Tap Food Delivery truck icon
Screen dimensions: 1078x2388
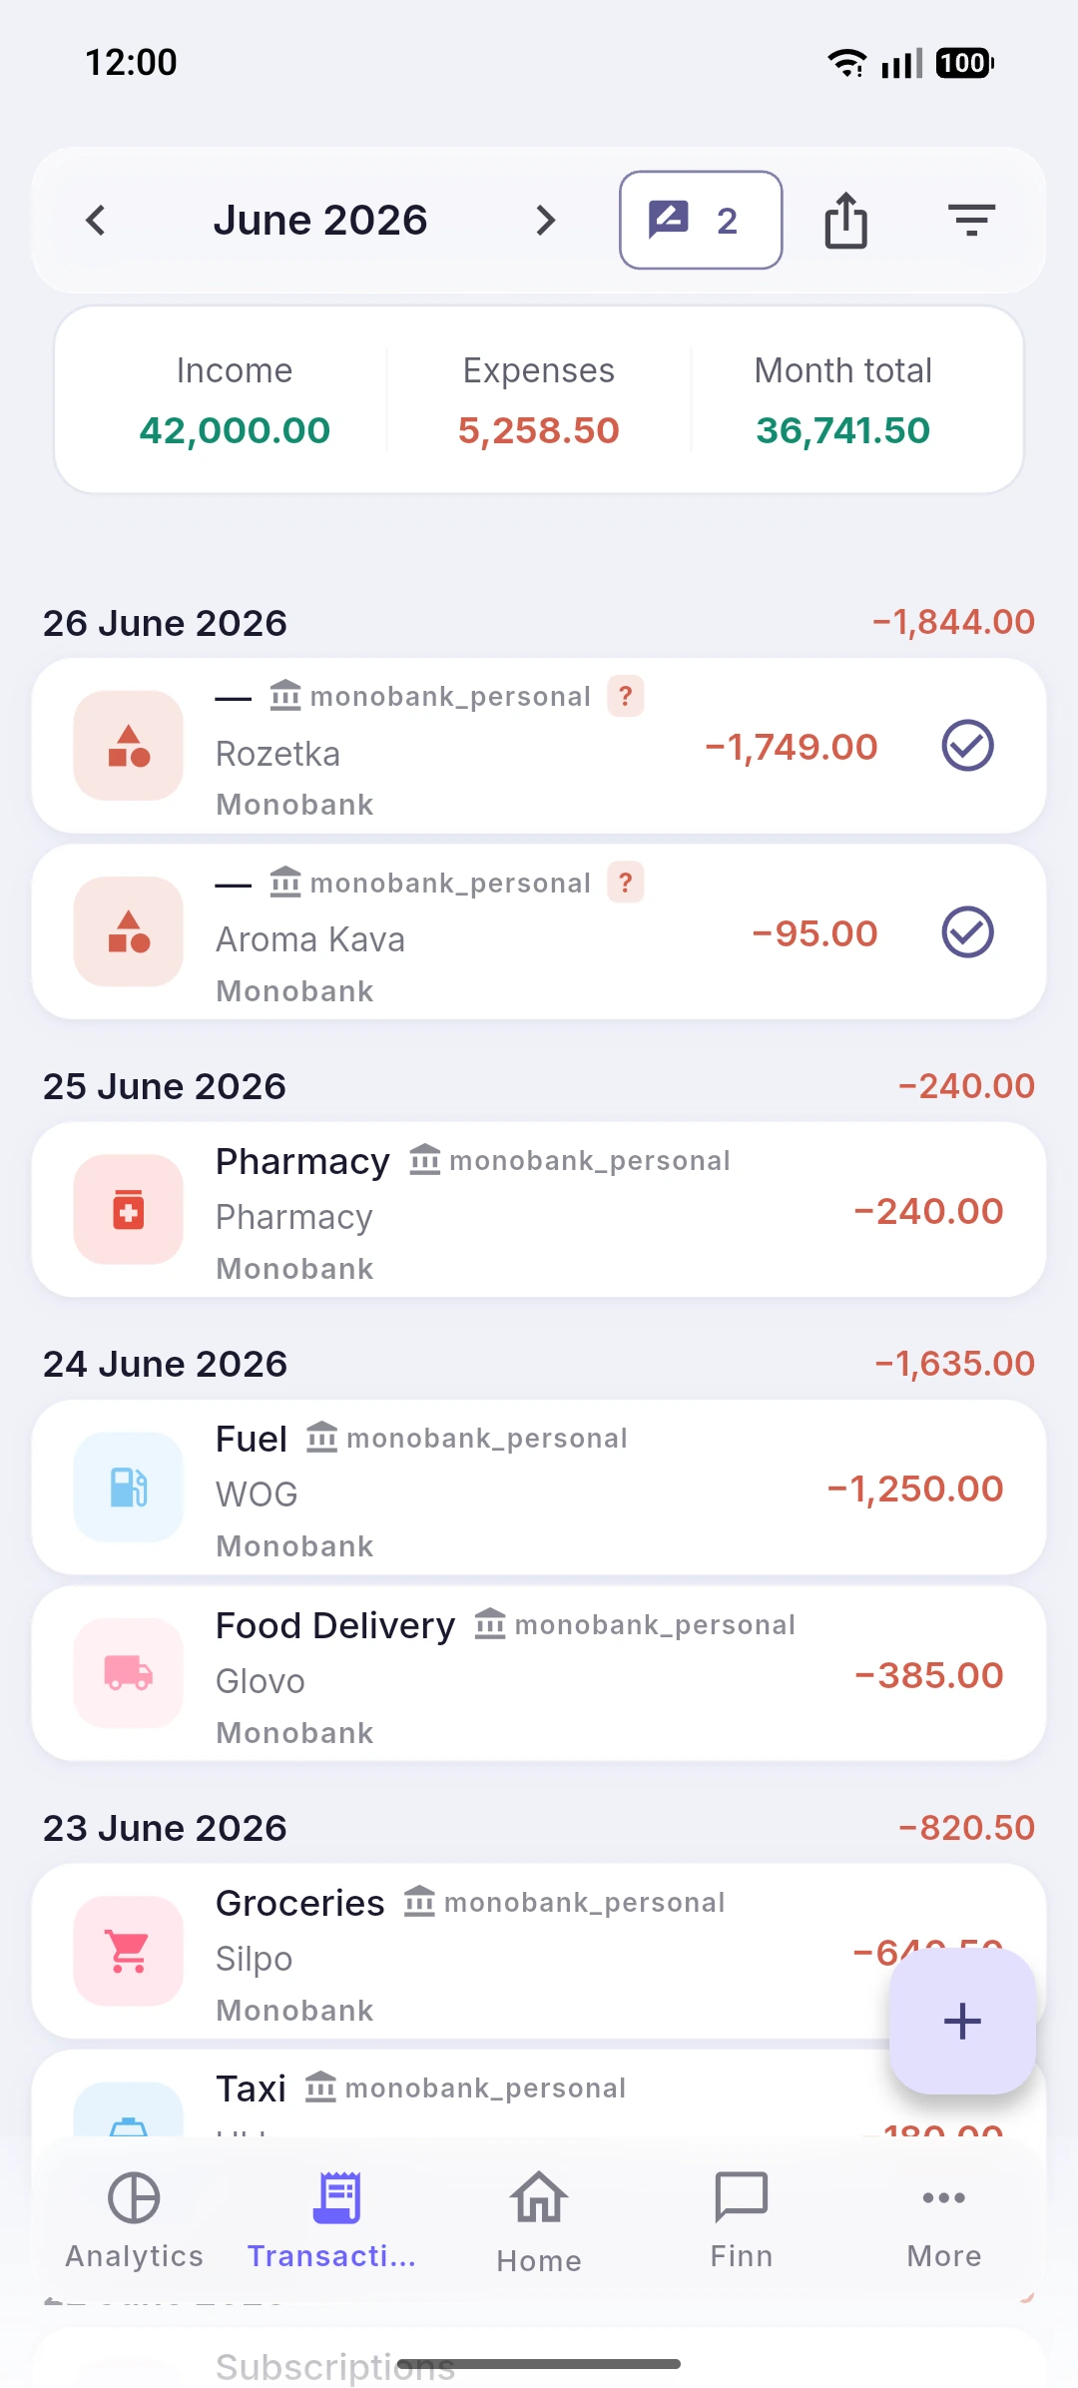coord(129,1673)
